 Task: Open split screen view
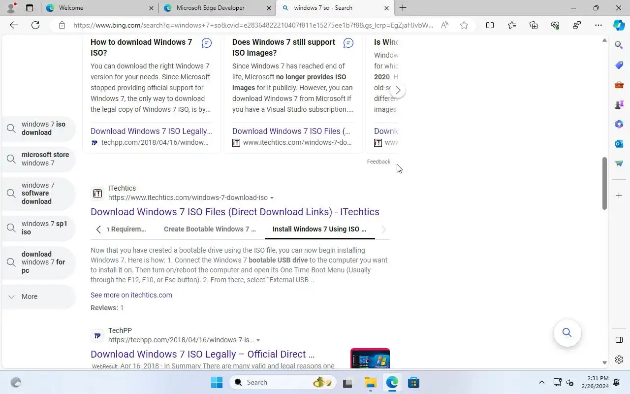coord(490,25)
